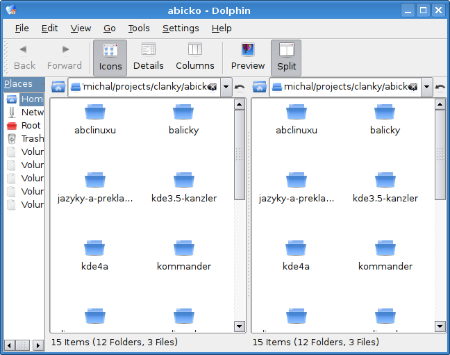
Task: Toggle the Split view button
Action: click(286, 58)
